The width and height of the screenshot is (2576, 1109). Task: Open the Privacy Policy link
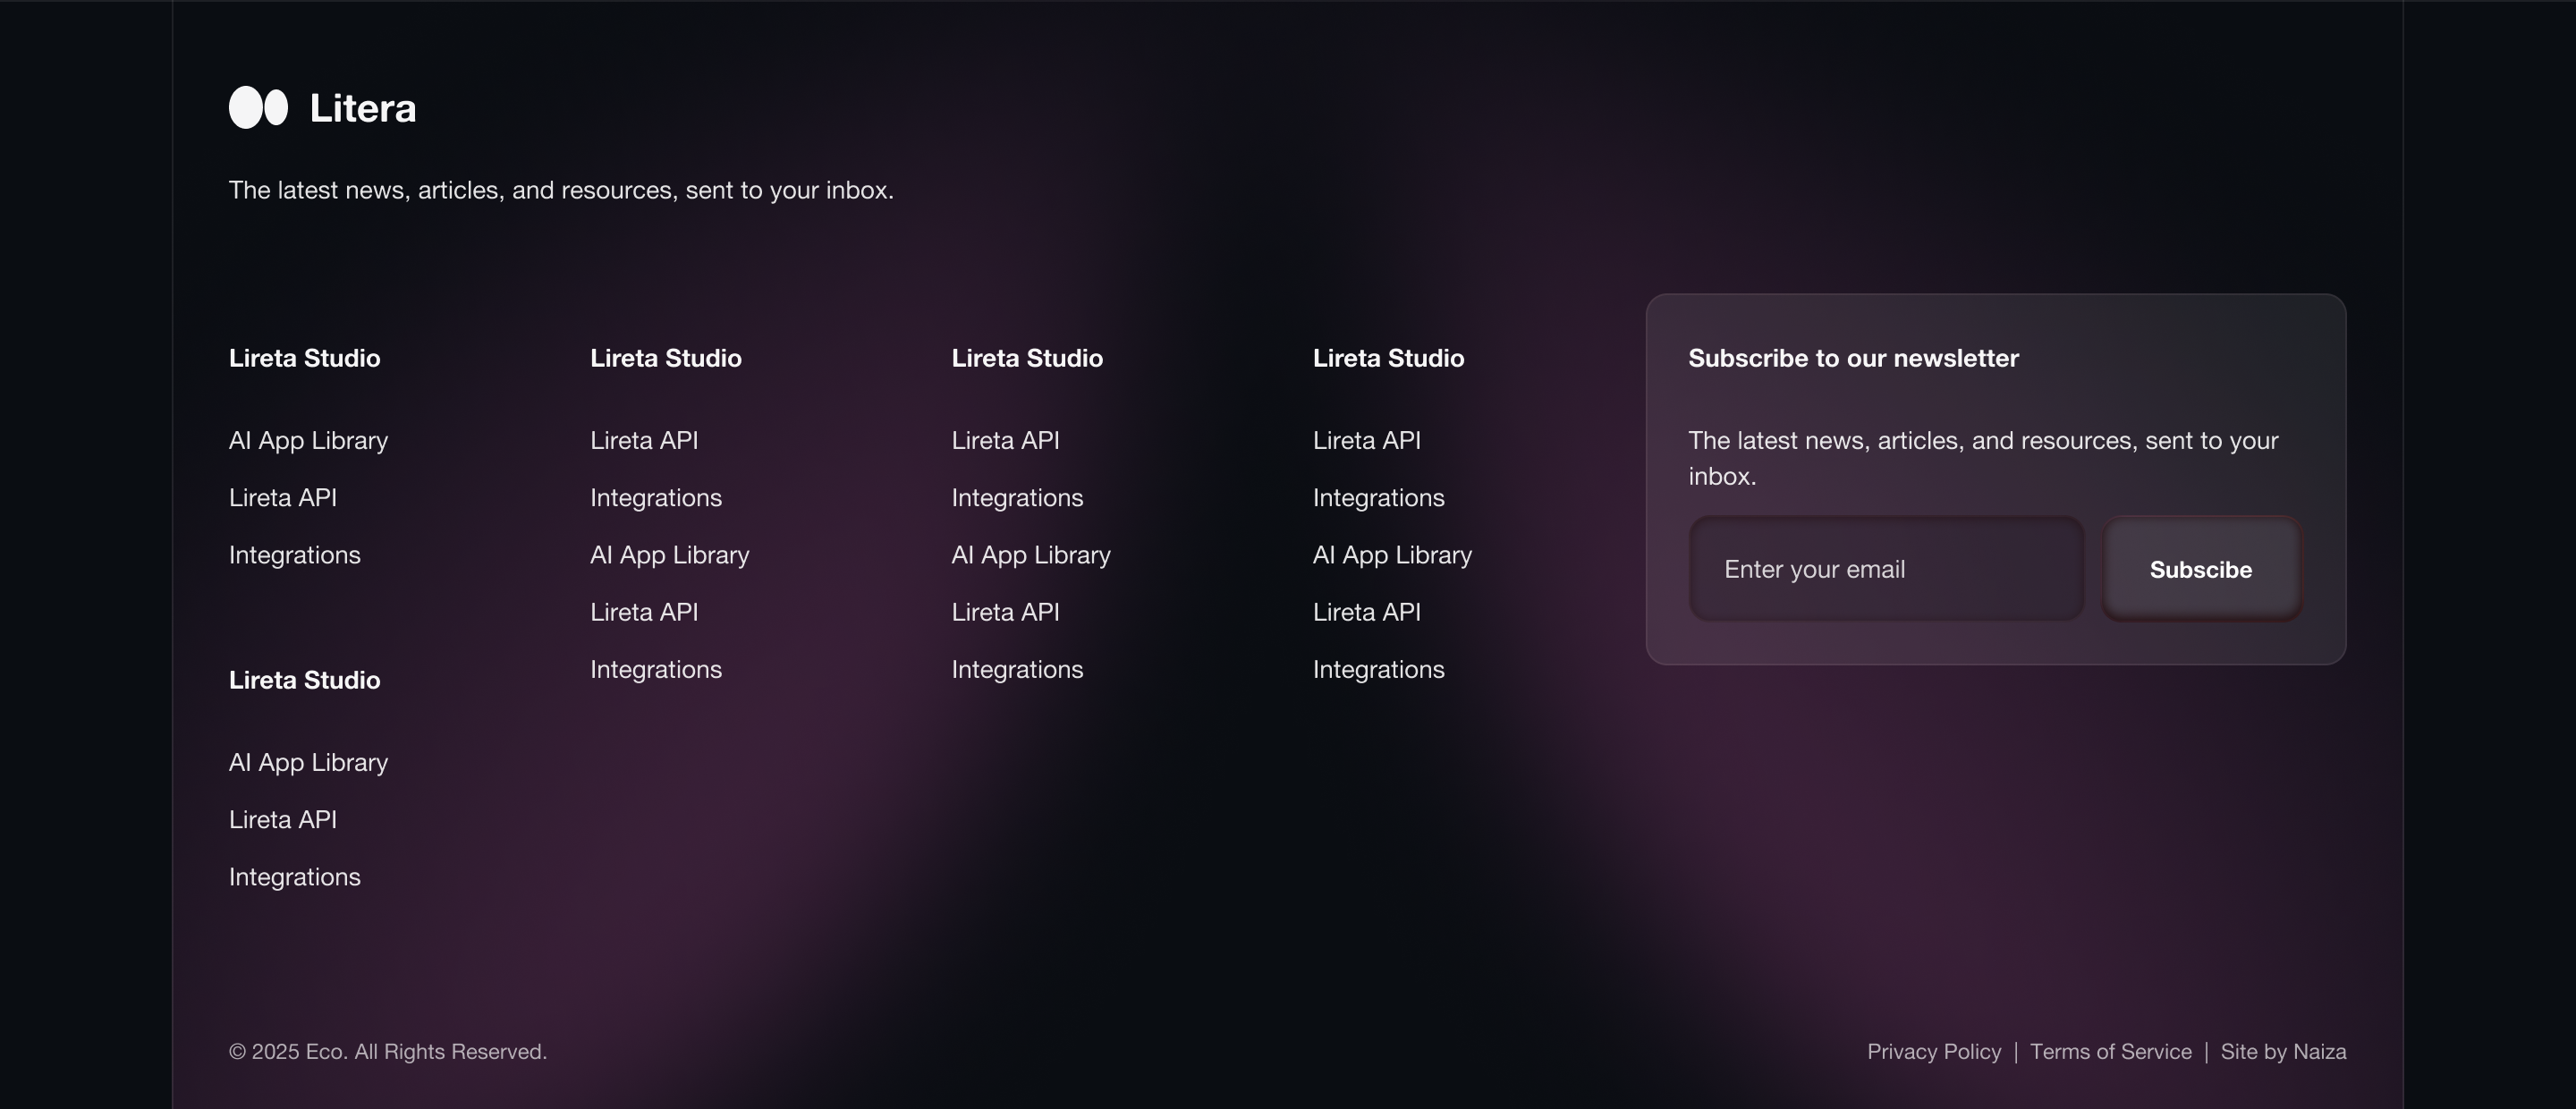point(1934,1052)
